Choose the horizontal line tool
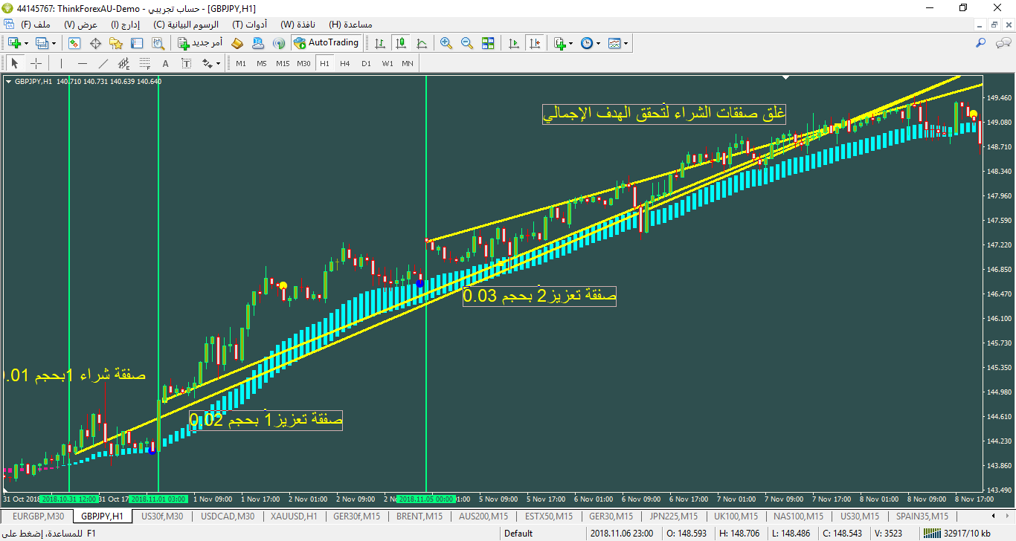1016x541 pixels. point(83,63)
